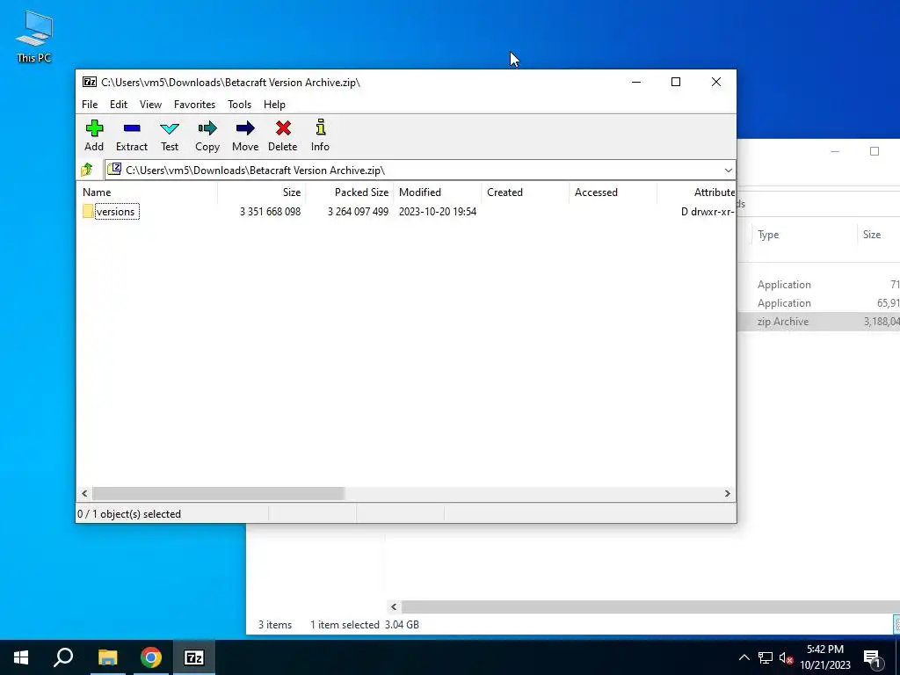Sort by Accessed column

coord(613,192)
